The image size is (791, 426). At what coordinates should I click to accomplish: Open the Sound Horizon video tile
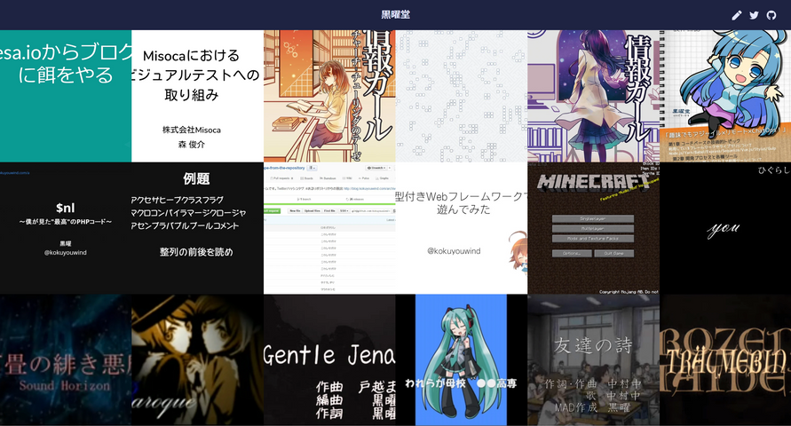(66, 360)
